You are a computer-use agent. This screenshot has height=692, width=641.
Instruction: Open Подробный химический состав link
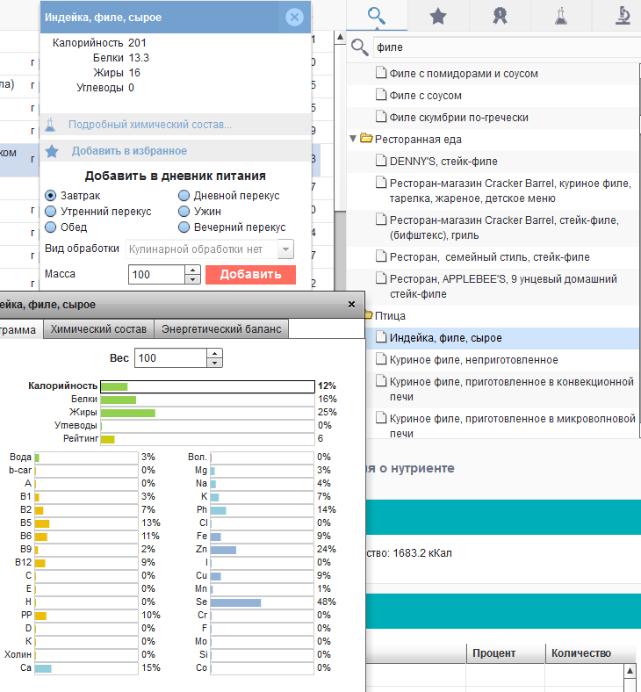click(150, 125)
